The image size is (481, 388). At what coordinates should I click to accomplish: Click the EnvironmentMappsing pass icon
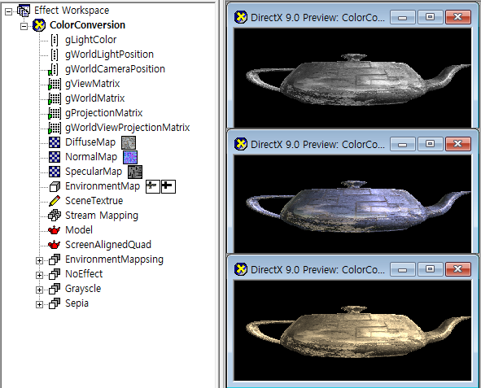point(55,259)
